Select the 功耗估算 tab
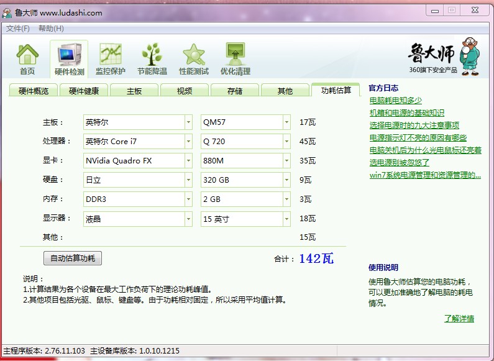 tap(336, 90)
